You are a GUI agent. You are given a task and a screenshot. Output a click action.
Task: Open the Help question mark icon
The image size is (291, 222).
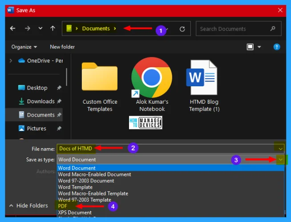pos(276,47)
